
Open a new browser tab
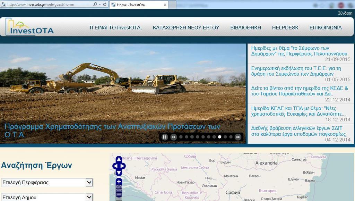[x=172, y=5]
